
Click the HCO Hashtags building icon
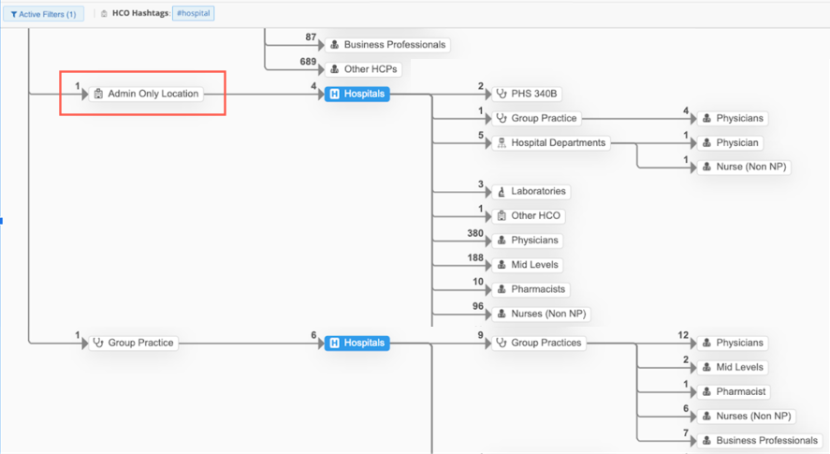pyautogui.click(x=104, y=14)
